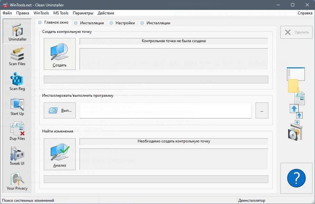
Task: Open the Start Up manager
Action: pyautogui.click(x=17, y=106)
